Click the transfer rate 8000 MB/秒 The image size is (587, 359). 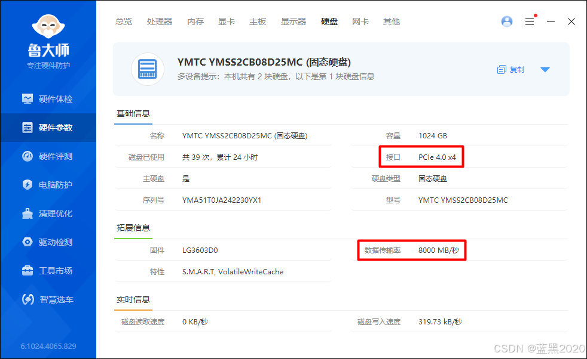(x=439, y=250)
